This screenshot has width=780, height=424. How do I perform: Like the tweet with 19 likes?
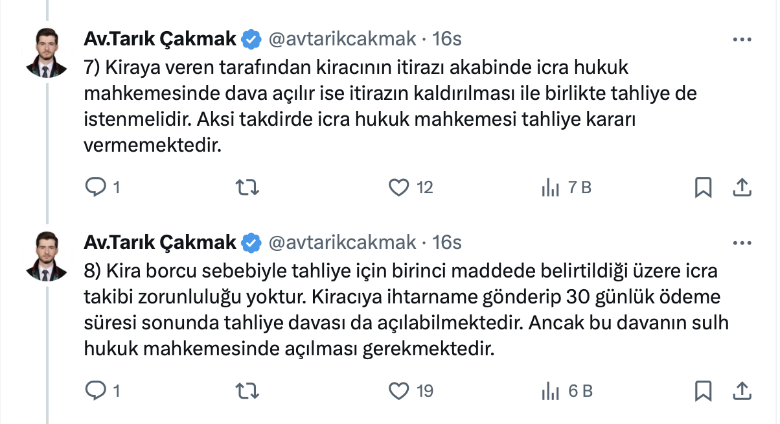coord(399,390)
